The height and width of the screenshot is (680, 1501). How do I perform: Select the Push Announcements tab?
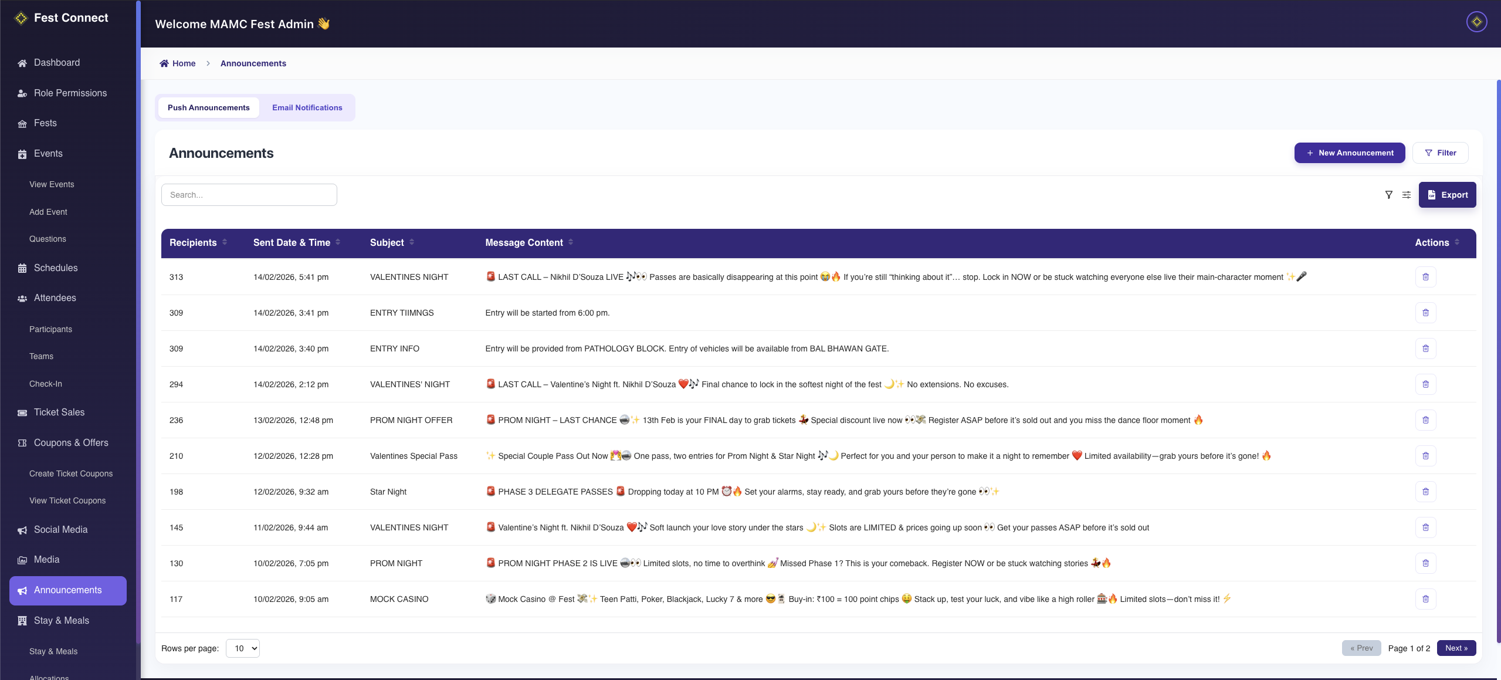point(208,108)
